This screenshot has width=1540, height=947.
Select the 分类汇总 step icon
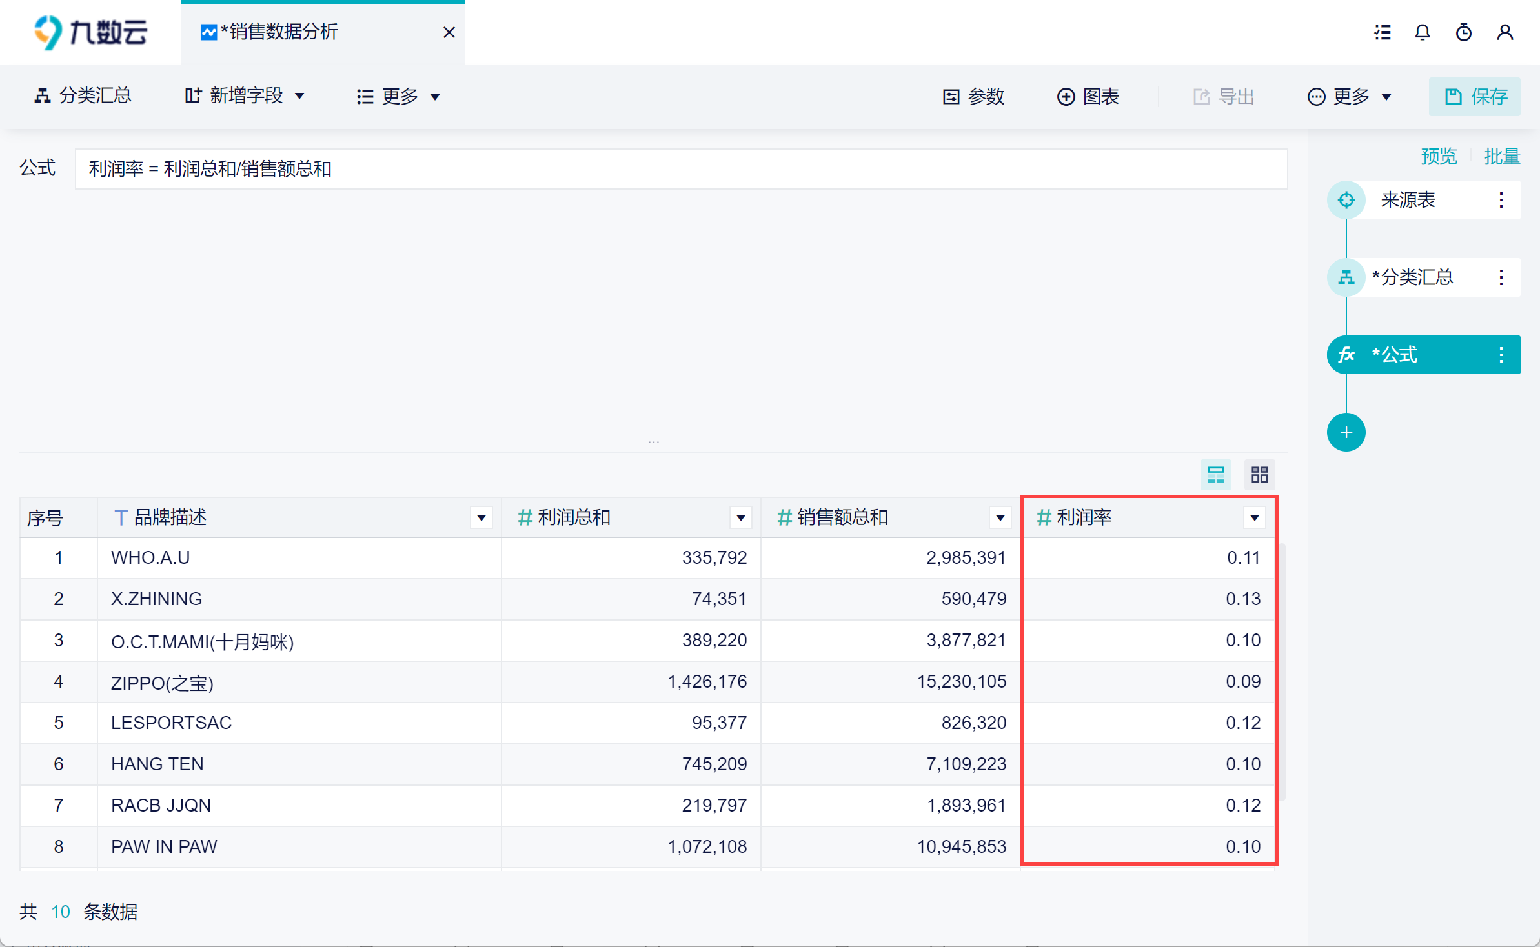1346,277
